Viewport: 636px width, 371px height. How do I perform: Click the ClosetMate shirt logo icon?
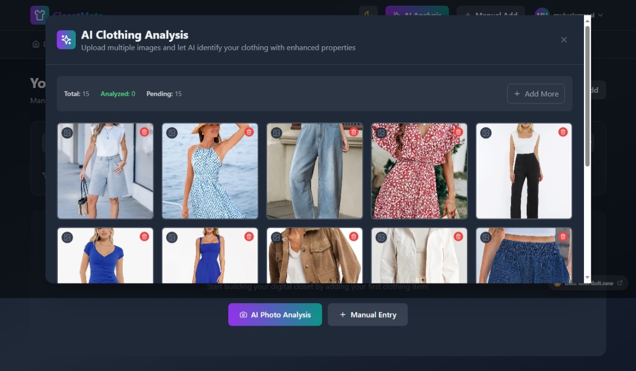(39, 15)
